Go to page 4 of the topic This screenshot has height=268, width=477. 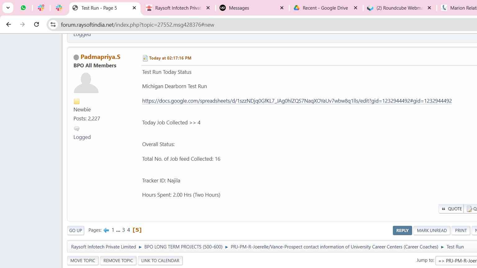point(128,230)
